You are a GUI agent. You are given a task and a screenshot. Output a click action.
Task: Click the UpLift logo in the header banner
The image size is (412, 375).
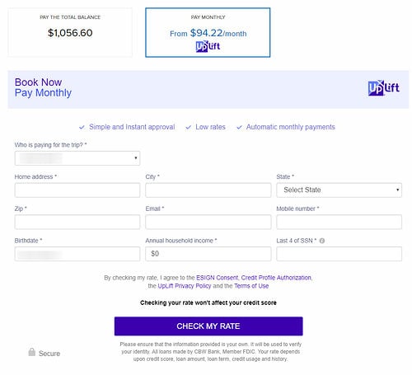[x=383, y=88]
